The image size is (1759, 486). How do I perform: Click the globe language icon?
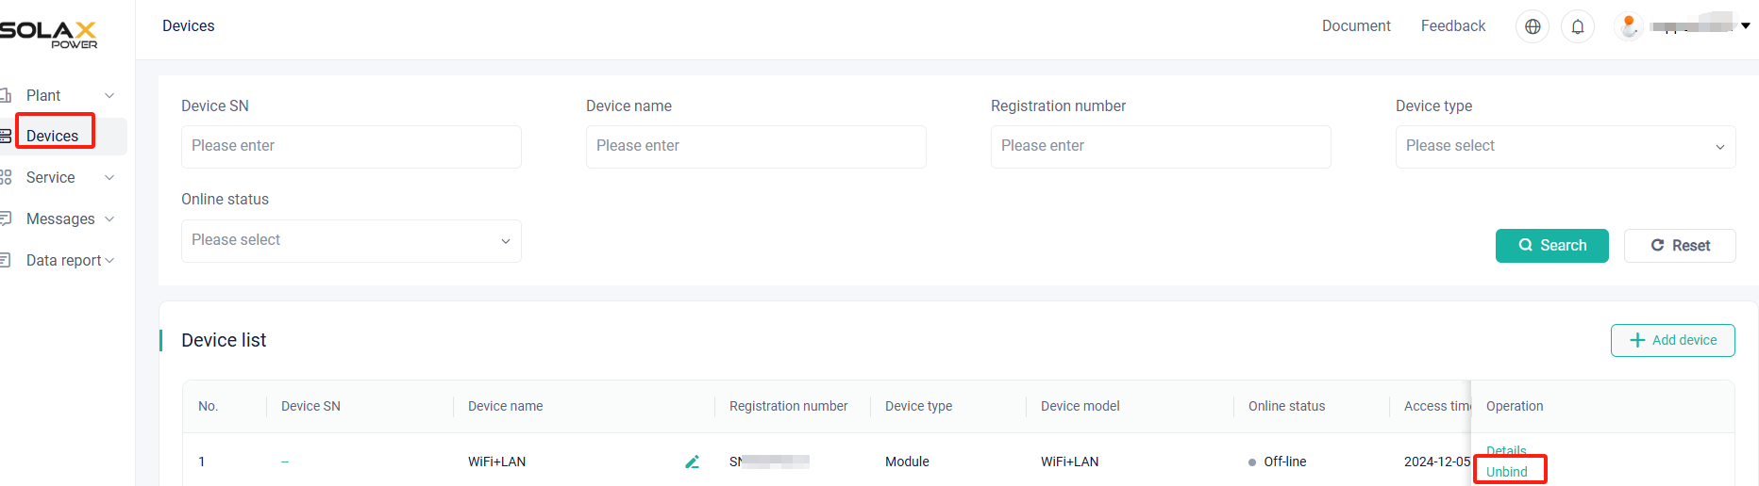[1533, 26]
